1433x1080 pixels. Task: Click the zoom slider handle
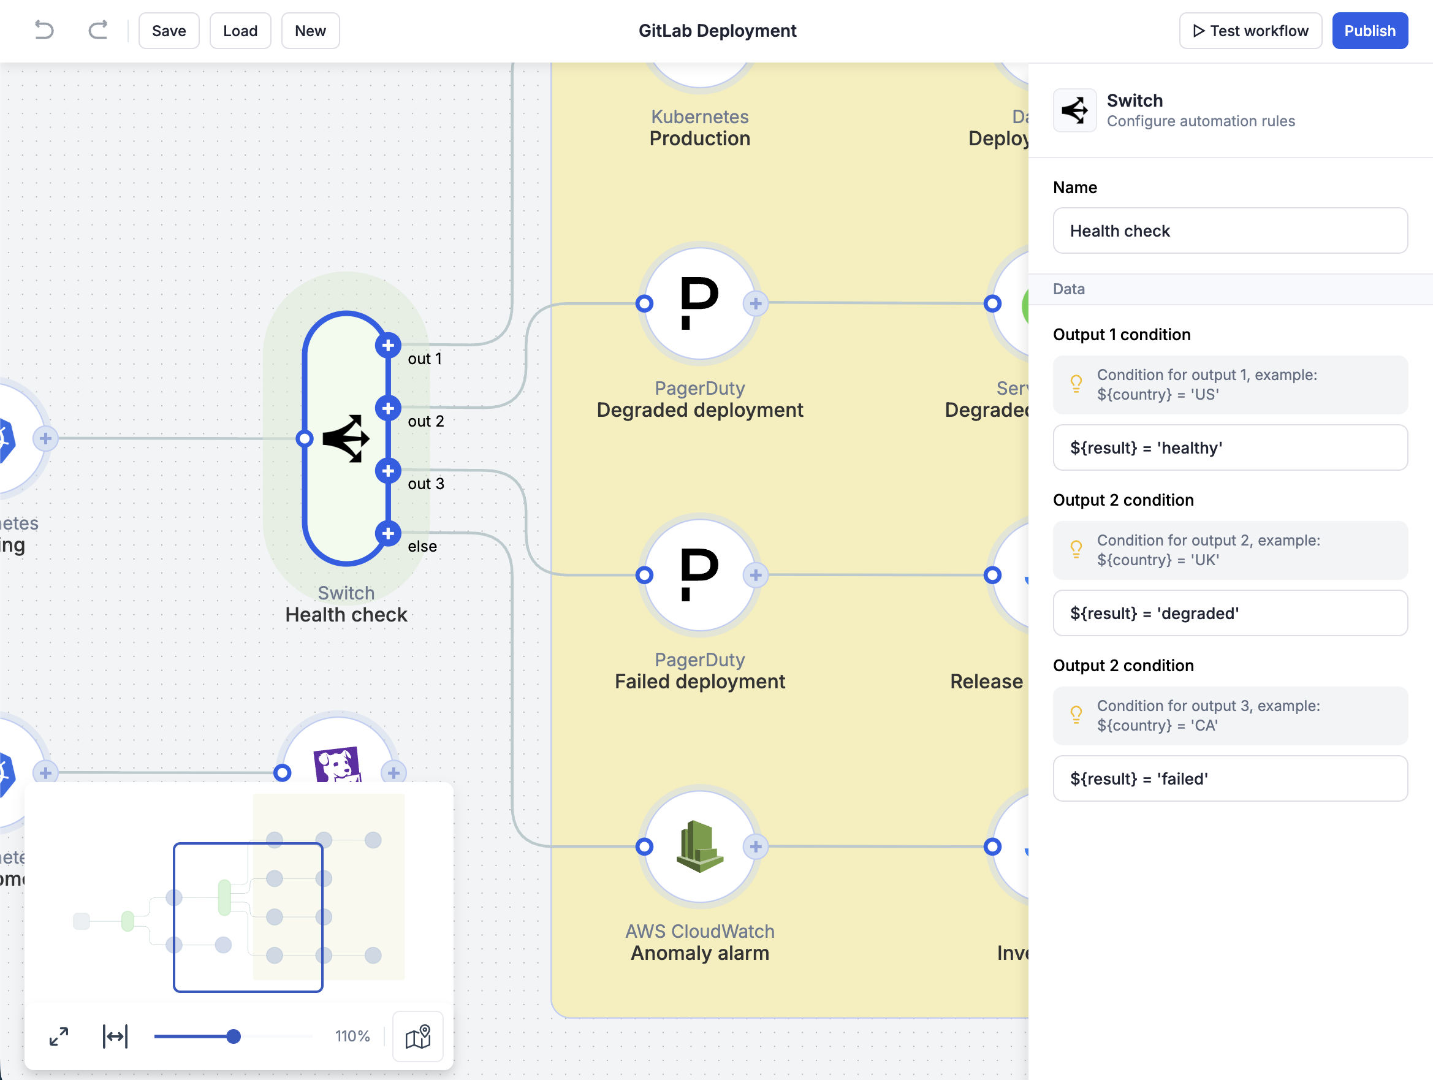pyautogui.click(x=234, y=1036)
